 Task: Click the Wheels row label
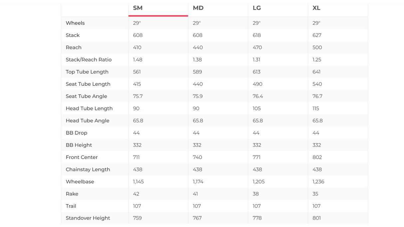pyautogui.click(x=75, y=23)
